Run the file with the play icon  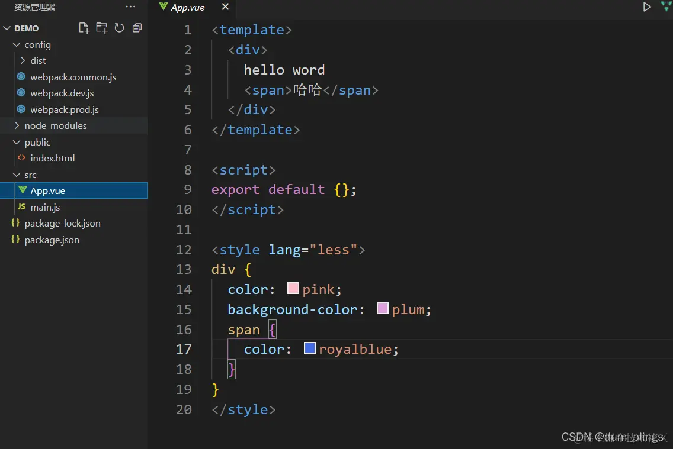(647, 7)
